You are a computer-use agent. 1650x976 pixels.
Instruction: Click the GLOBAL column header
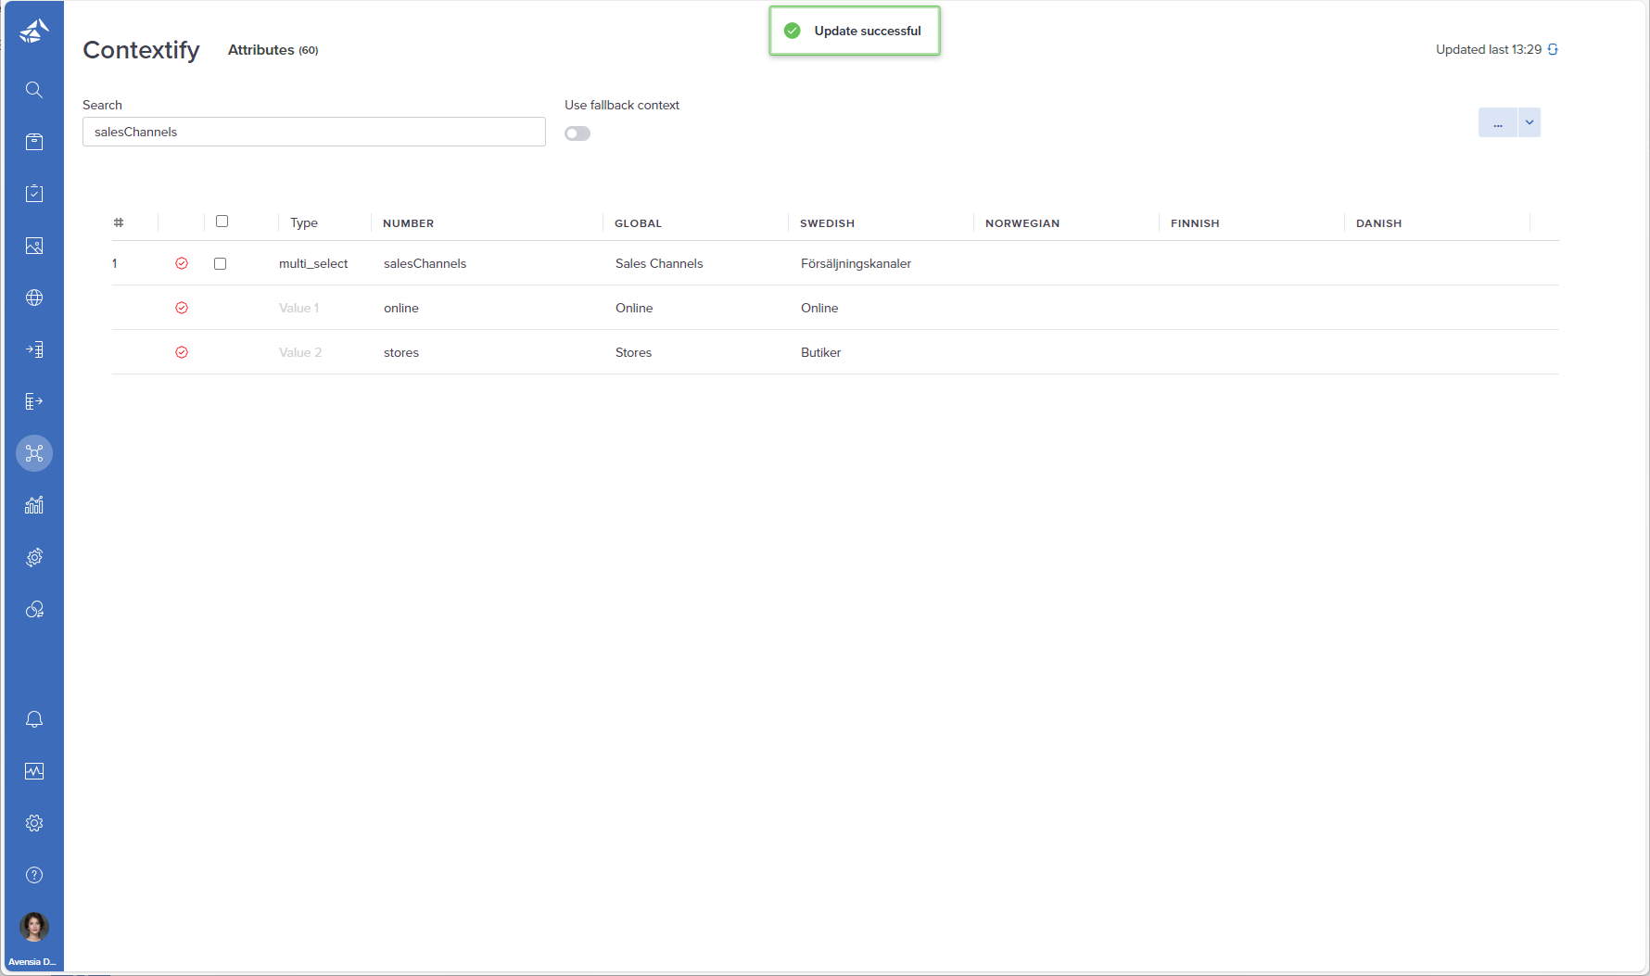(x=638, y=223)
